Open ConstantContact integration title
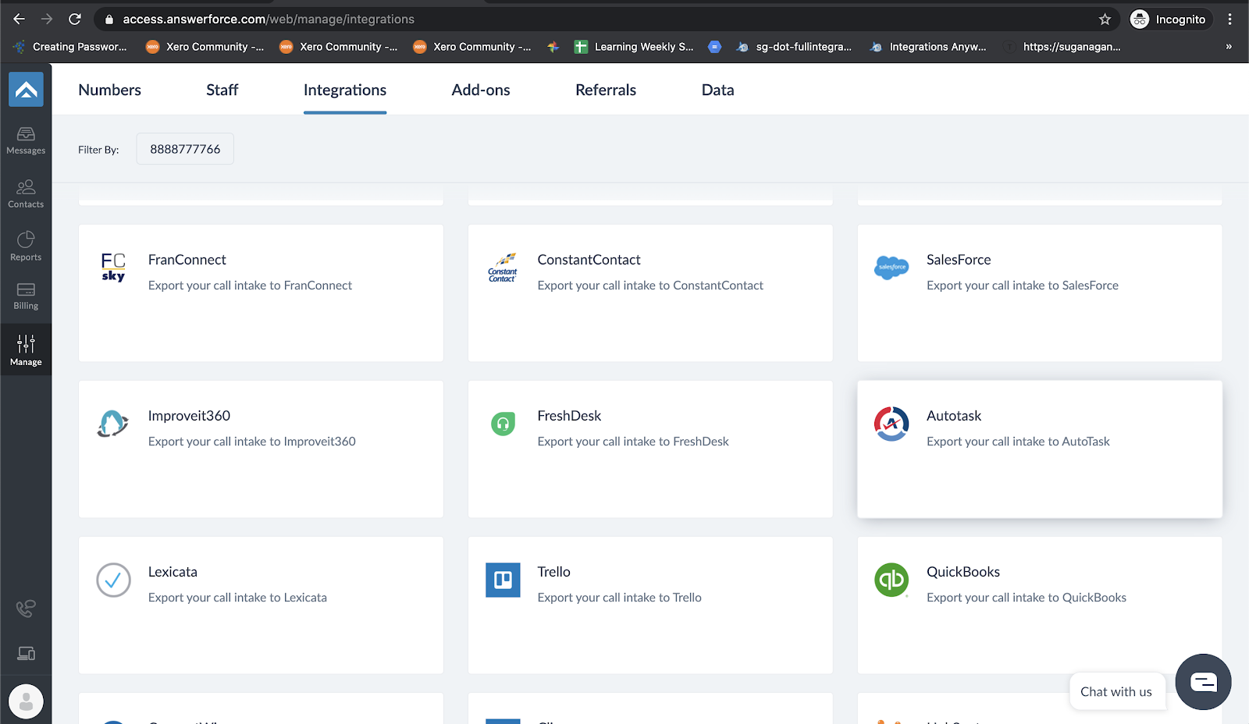1249x724 pixels. click(589, 260)
